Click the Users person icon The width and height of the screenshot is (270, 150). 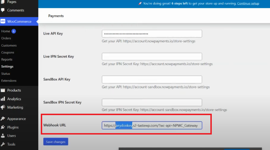click(3, 136)
